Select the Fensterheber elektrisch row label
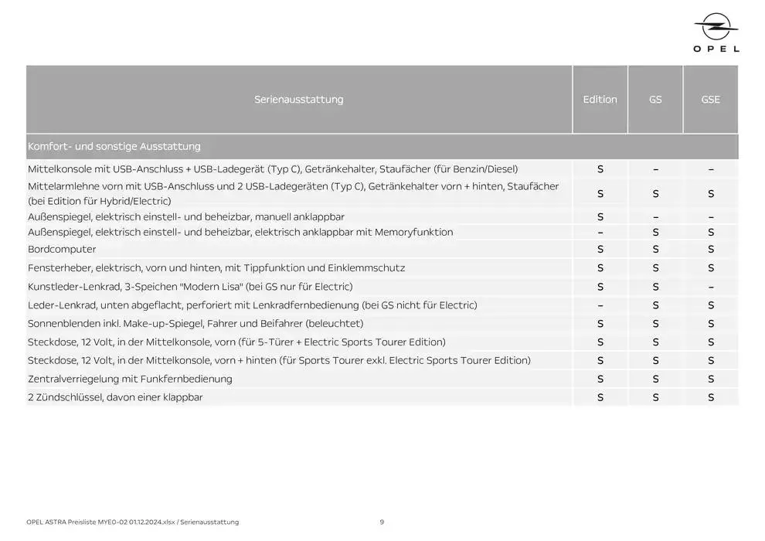The image size is (765, 541). pyautogui.click(x=216, y=268)
